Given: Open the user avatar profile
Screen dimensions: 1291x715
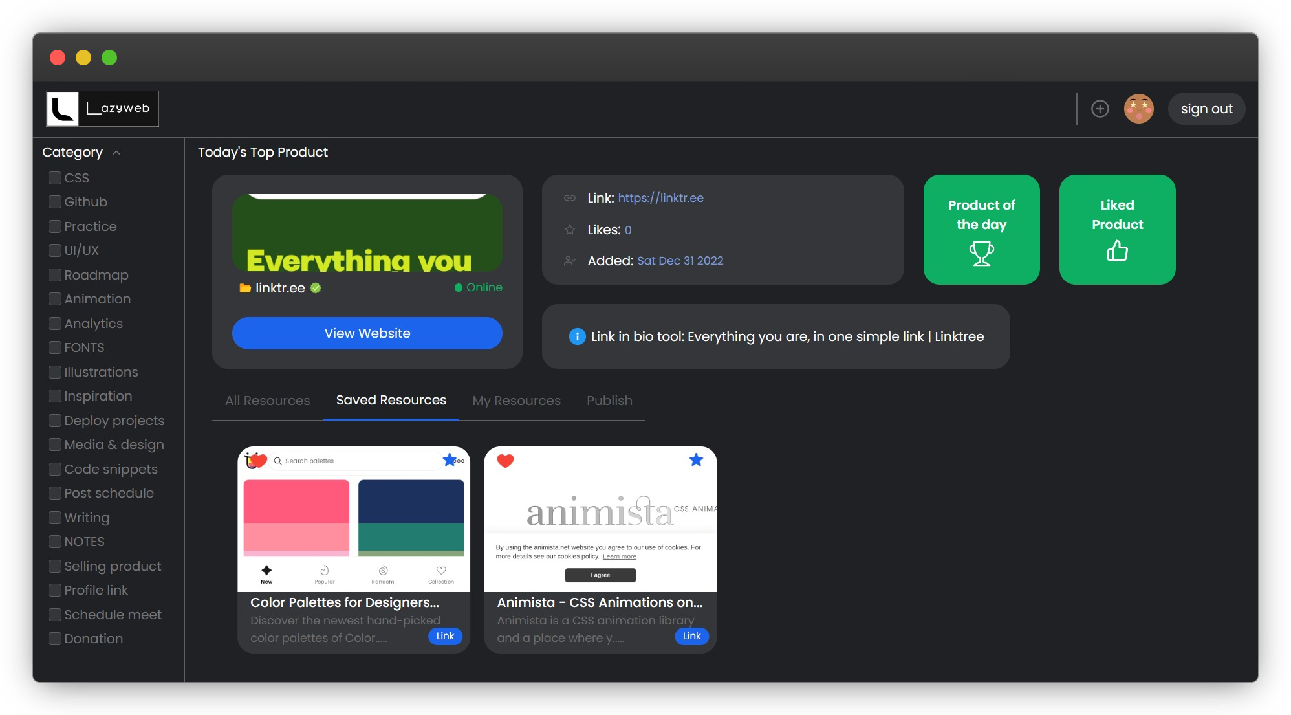Looking at the screenshot, I should (x=1138, y=109).
